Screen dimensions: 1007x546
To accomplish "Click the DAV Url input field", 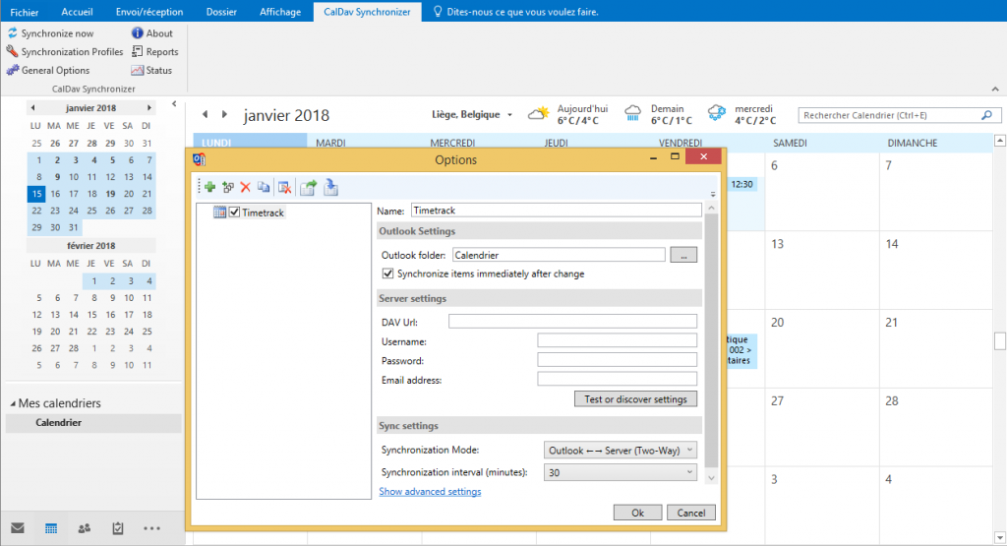I will (x=572, y=322).
